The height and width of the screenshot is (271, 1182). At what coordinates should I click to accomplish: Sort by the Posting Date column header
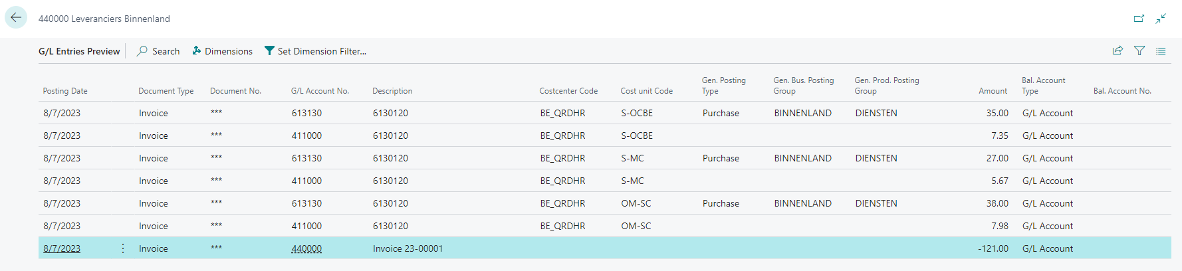tap(65, 91)
